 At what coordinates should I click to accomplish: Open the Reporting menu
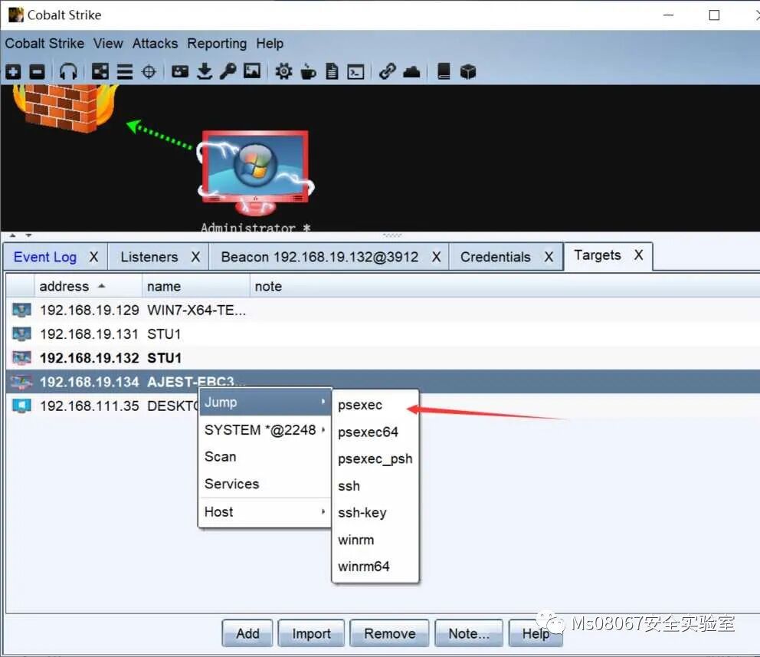point(217,44)
